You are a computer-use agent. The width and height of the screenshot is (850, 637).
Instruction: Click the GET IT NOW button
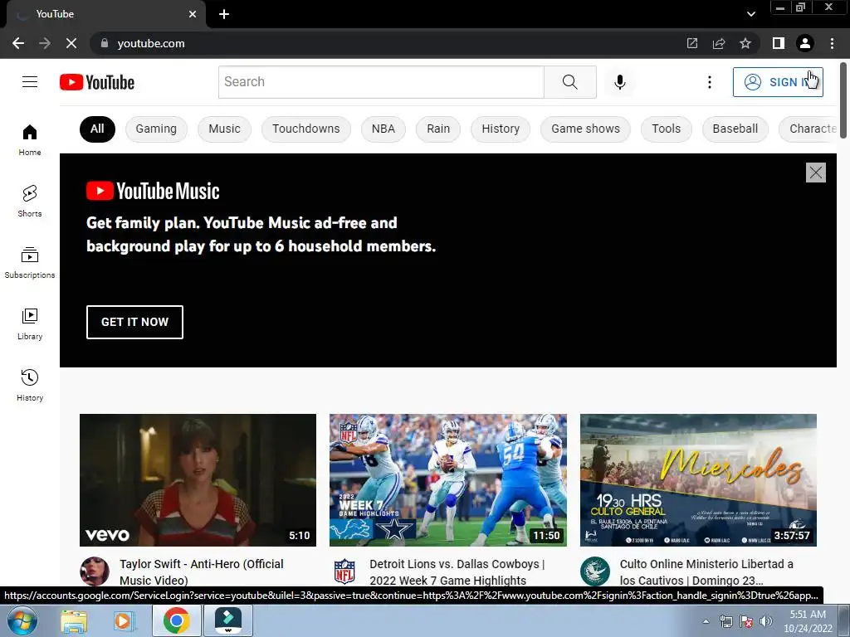134,322
